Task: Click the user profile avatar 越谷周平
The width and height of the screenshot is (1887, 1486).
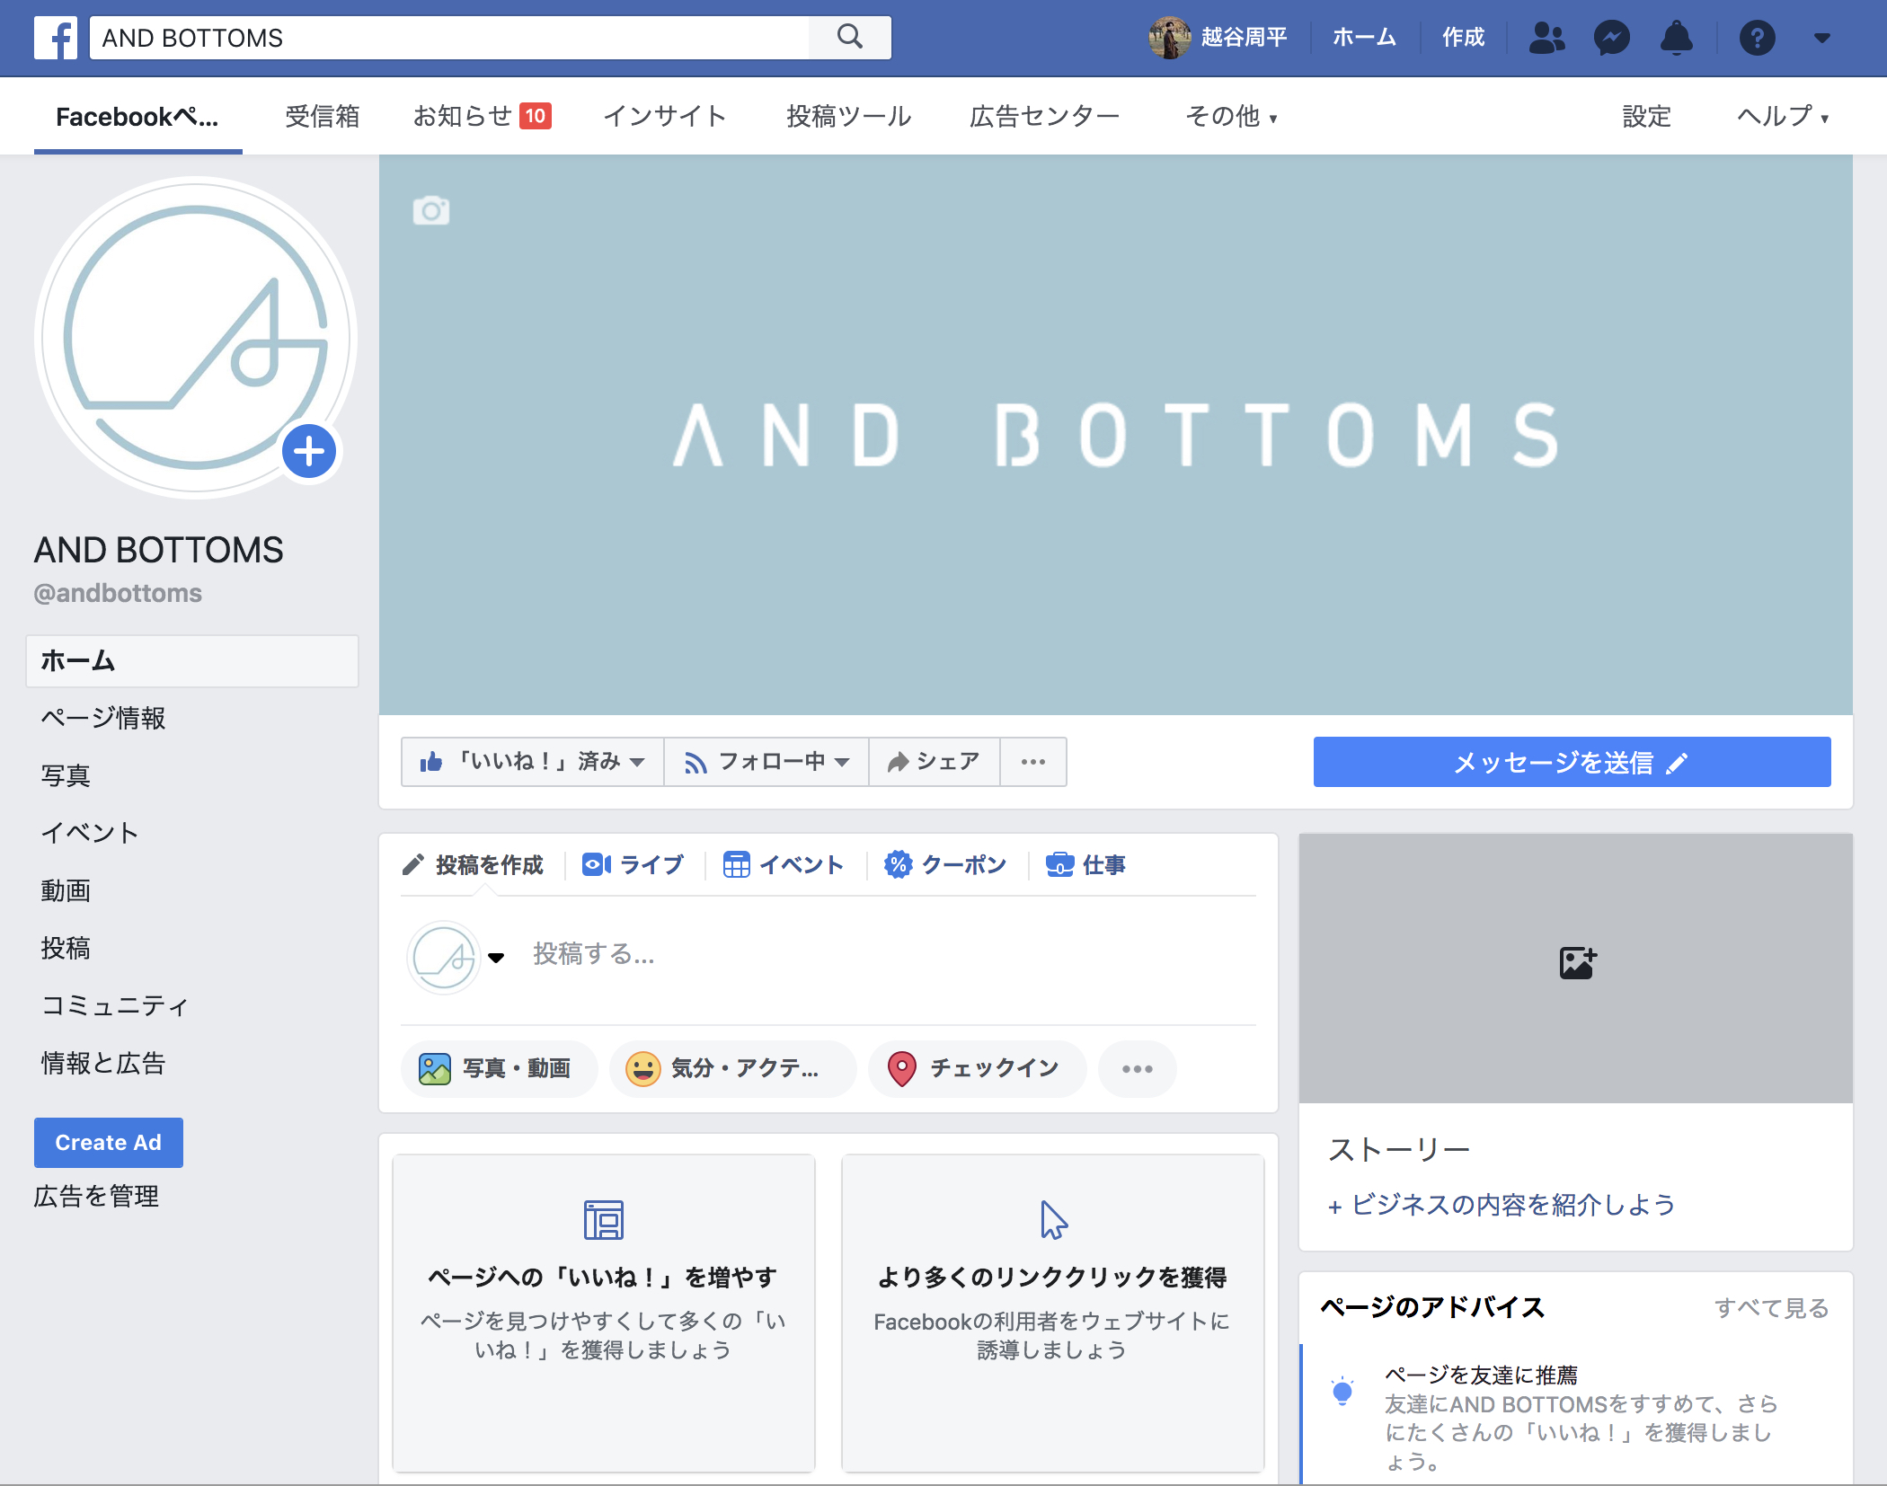Action: pos(1169,38)
